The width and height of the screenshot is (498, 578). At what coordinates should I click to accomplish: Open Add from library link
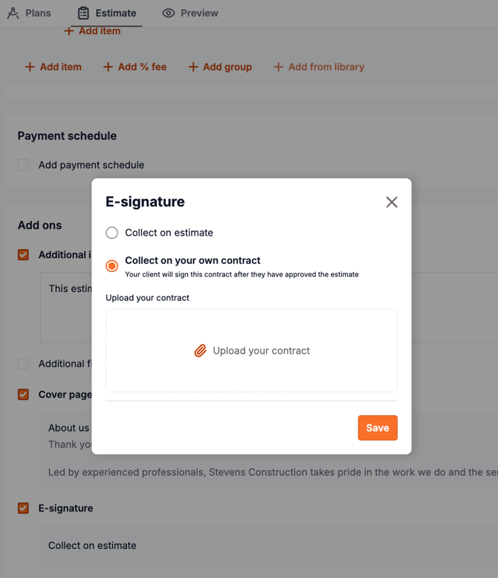click(x=326, y=67)
